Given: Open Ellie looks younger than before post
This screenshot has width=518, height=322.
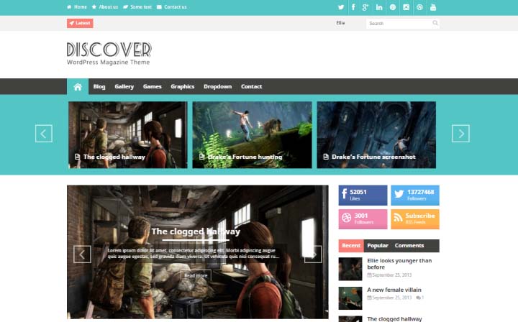Looking at the screenshot, I should click(399, 264).
